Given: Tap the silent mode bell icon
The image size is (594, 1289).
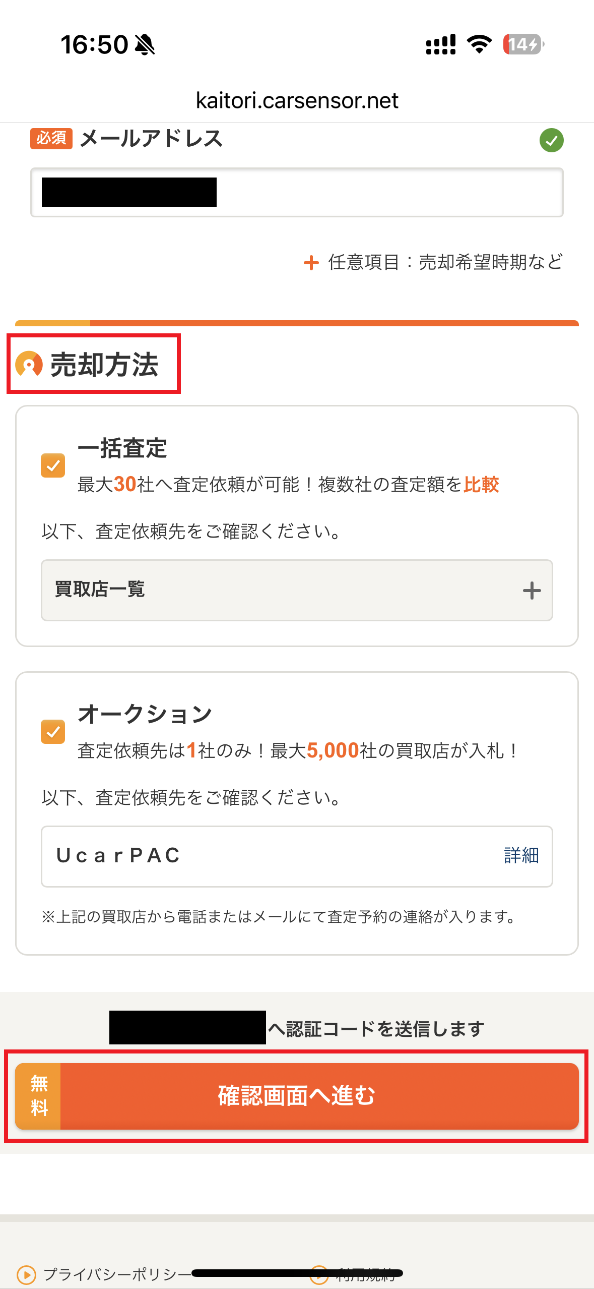Looking at the screenshot, I should (x=145, y=45).
